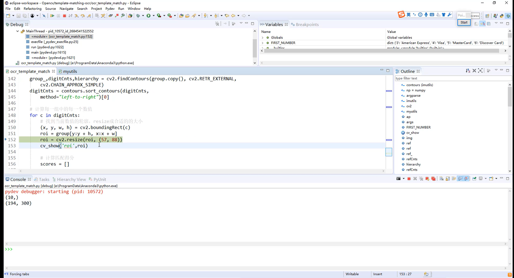
Task: Open the Refactoring menu
Action: 33,9
